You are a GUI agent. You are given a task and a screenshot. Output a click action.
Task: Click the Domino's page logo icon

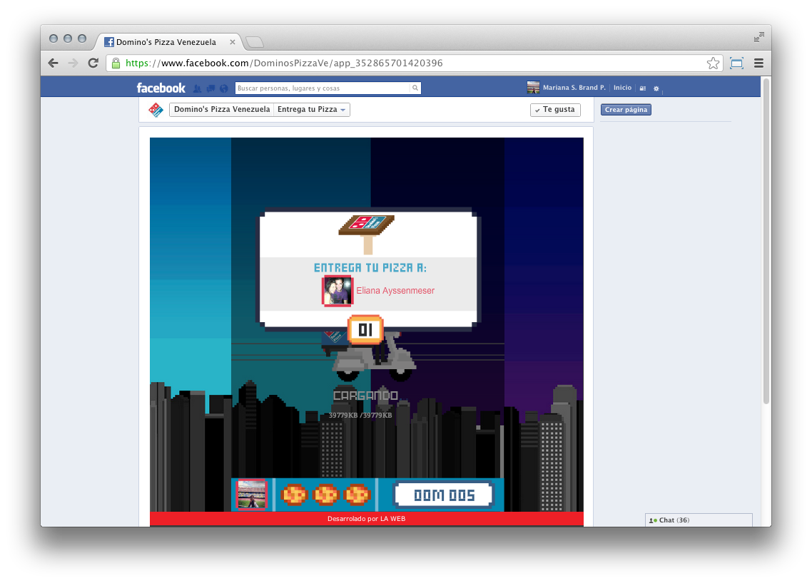pyautogui.click(x=156, y=110)
